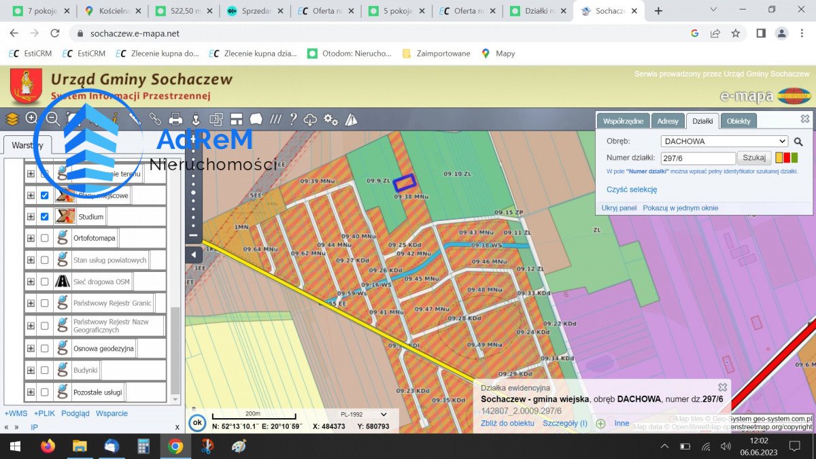Click the share link icon in toolbar

click(155, 119)
